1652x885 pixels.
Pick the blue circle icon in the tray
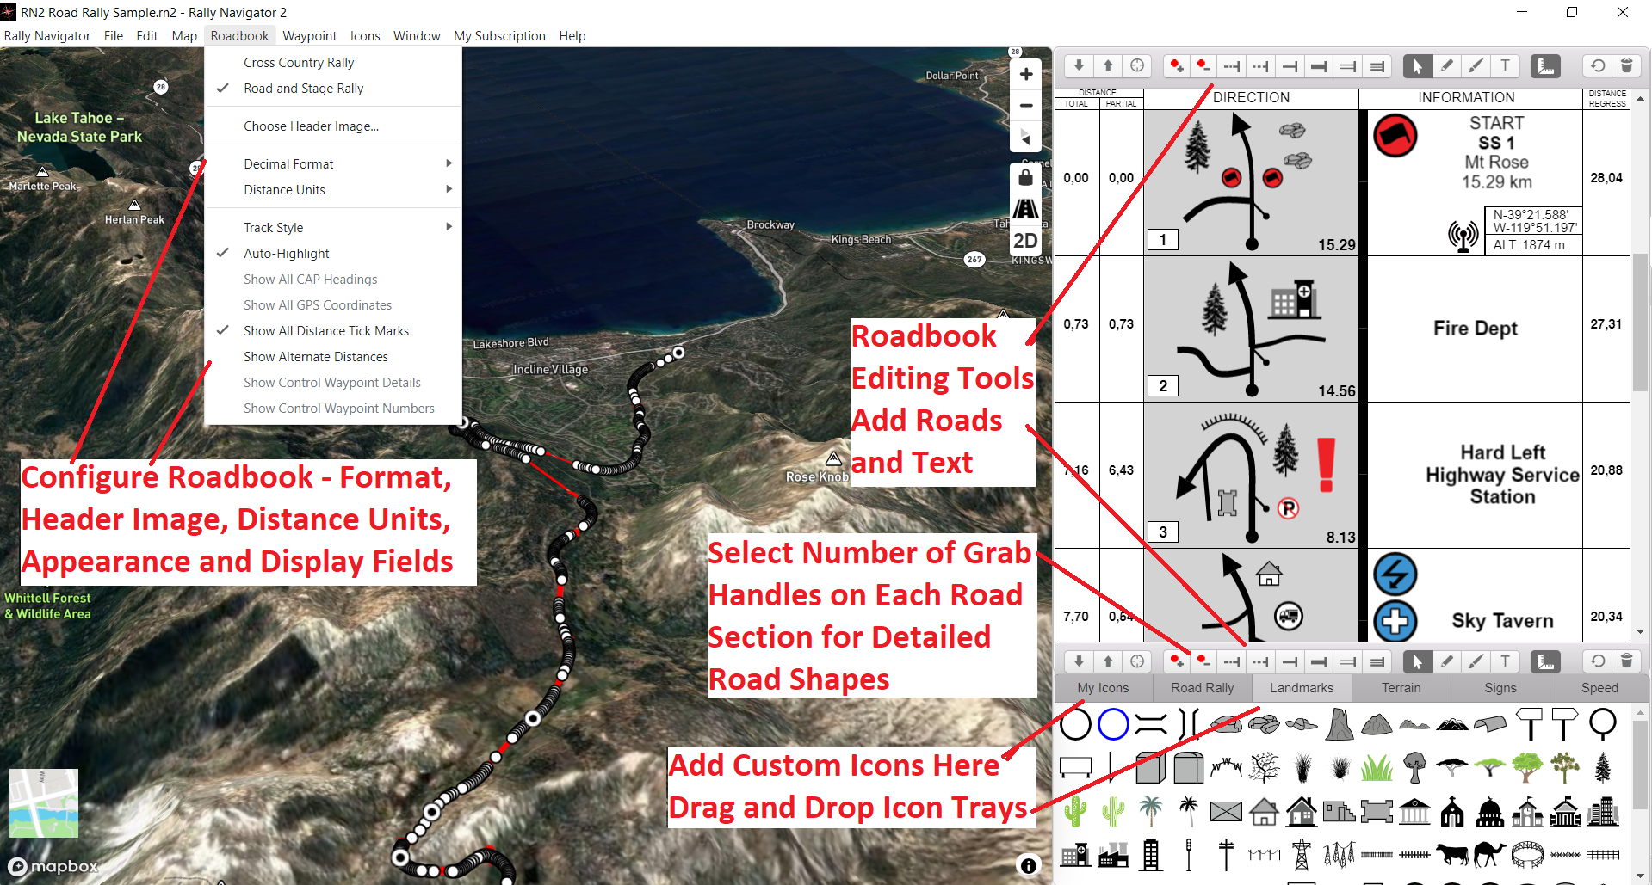[1113, 724]
